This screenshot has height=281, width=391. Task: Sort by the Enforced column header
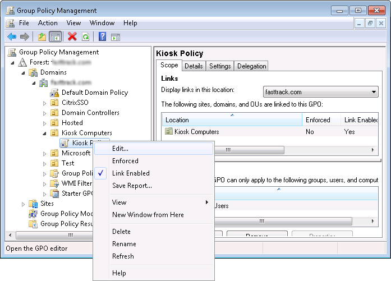point(321,119)
